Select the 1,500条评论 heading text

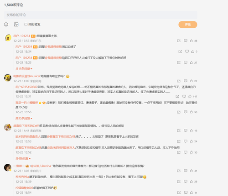[14, 5]
